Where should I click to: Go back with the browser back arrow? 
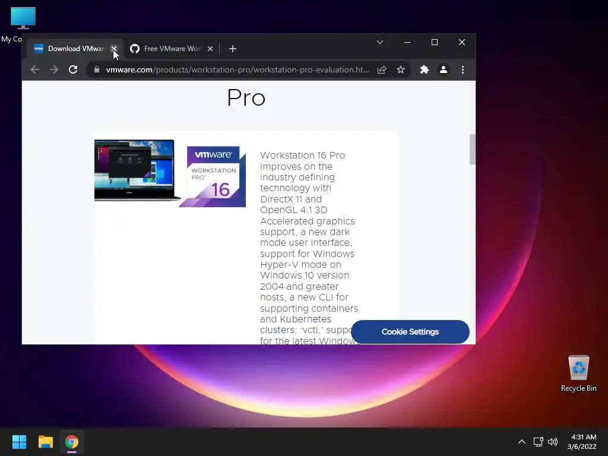click(x=35, y=70)
